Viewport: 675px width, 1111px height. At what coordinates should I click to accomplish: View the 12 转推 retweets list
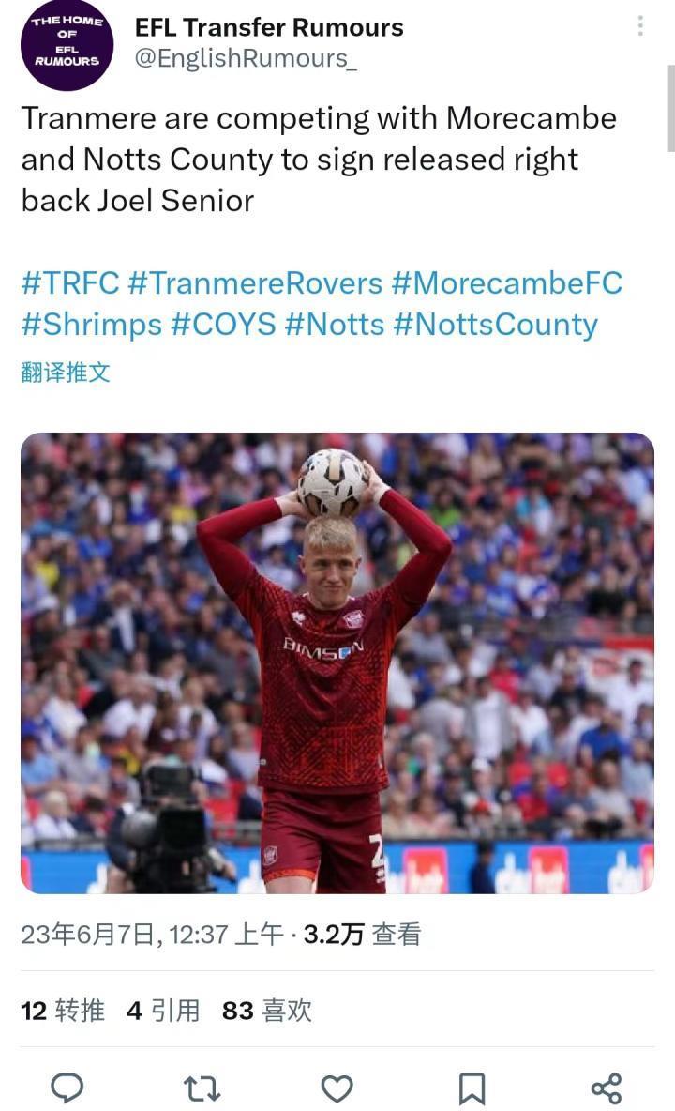pyautogui.click(x=63, y=1011)
